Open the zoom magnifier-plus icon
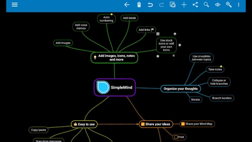252x142 pixels. [229, 5]
